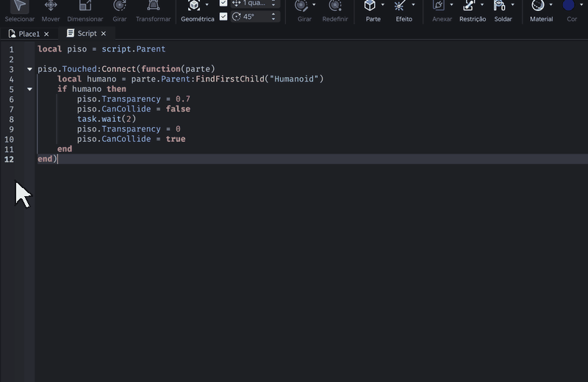The height and width of the screenshot is (382, 588).
Task: Click the pivot Girar icon
Action: (301, 5)
